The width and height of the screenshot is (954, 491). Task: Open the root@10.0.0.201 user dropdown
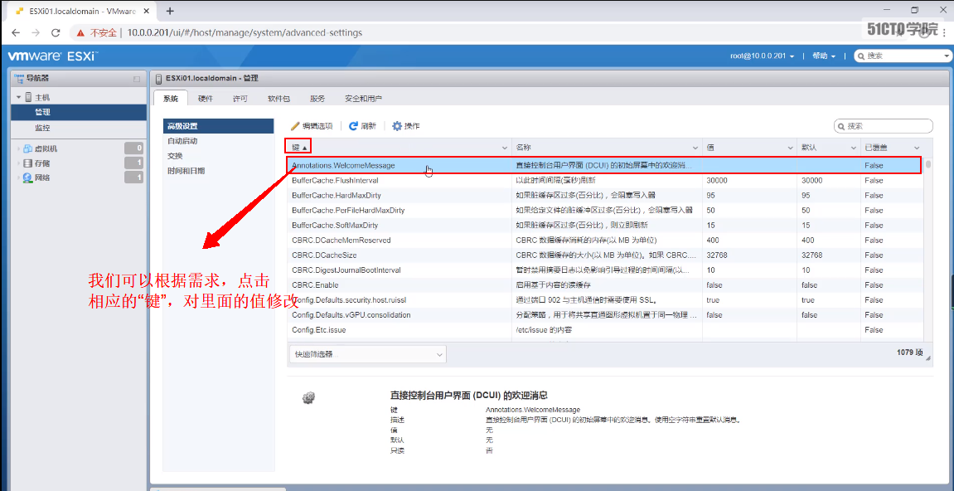(763, 56)
